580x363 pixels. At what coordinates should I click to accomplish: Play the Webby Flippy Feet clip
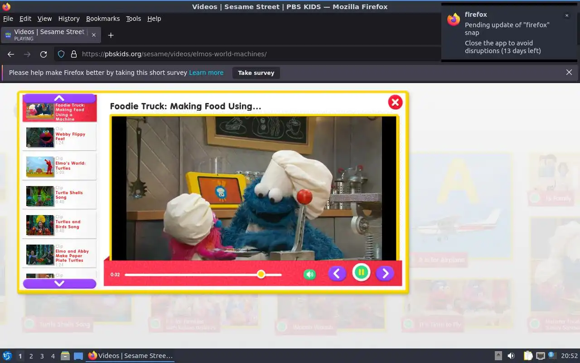coord(59,137)
